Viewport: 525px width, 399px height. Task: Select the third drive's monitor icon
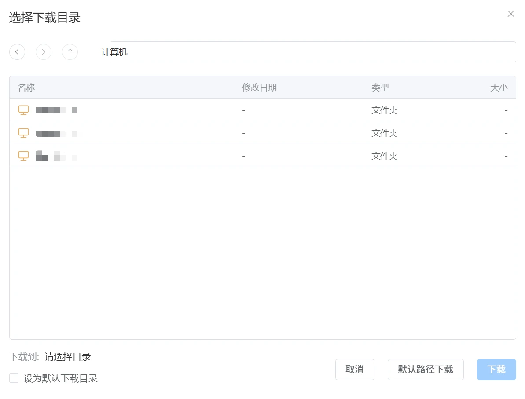tap(23, 156)
